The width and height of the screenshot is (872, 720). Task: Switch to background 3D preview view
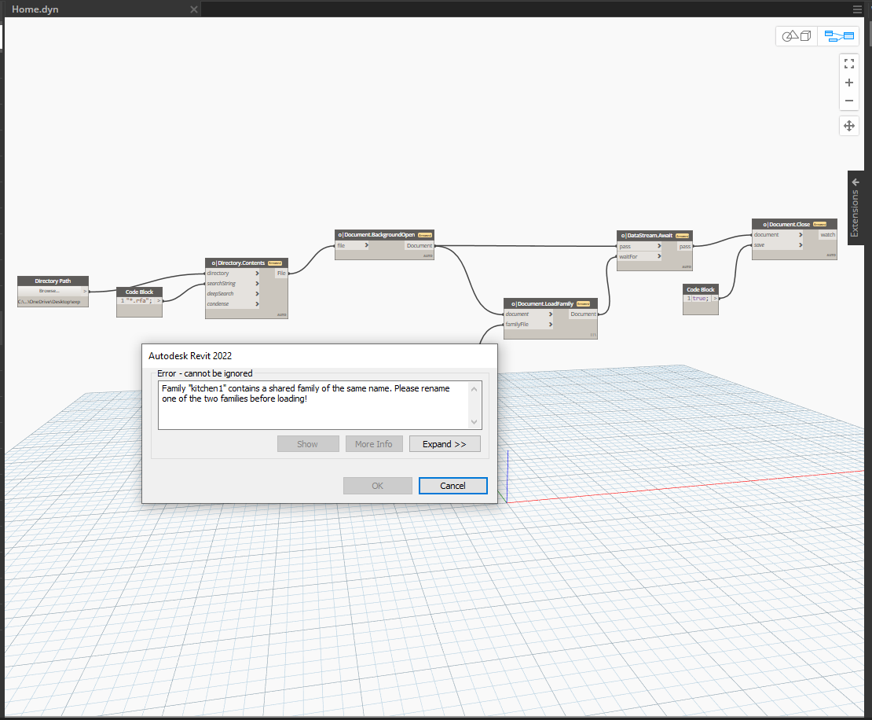point(796,35)
